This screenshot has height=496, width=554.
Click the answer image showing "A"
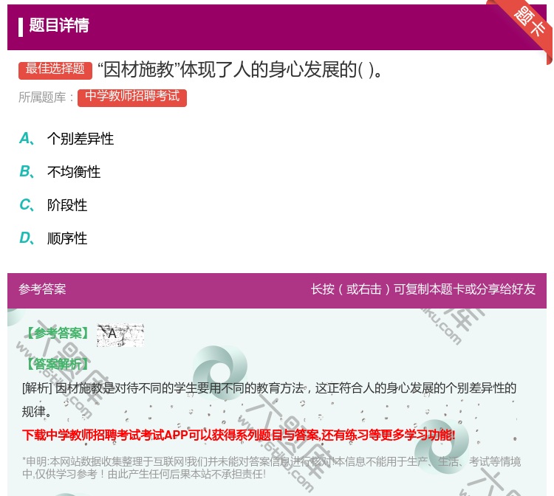click(120, 334)
